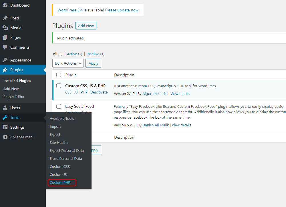
Task: Open Danish Ali Malik author link
Action: pos(156,125)
